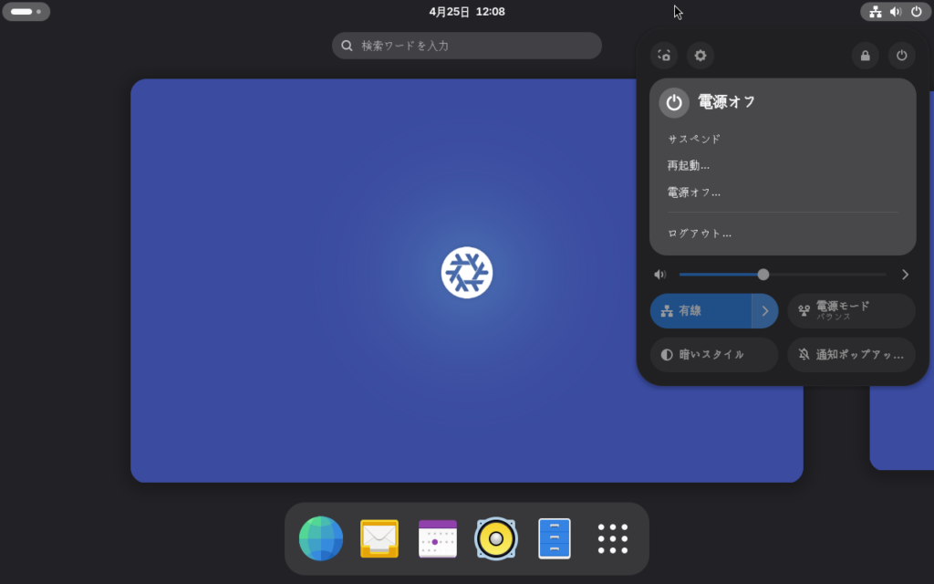Open the file manager in dock

click(555, 538)
